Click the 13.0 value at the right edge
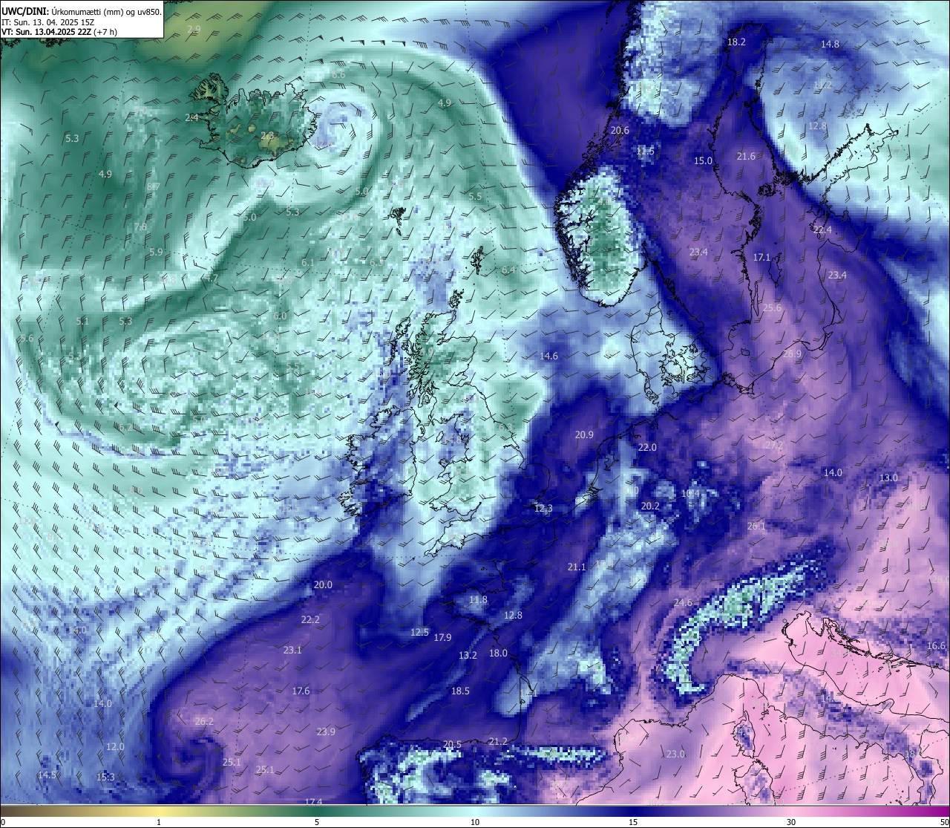Screen dimensions: 950x828 [888, 478]
